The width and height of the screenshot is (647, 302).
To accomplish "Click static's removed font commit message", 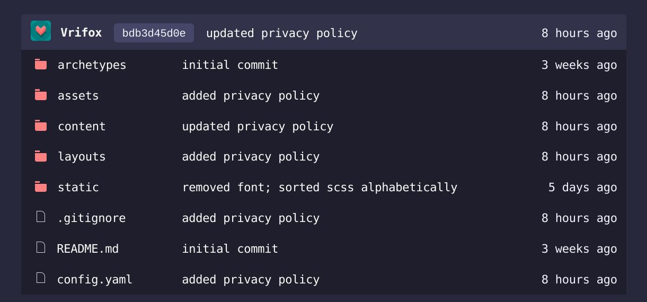I will point(320,188).
